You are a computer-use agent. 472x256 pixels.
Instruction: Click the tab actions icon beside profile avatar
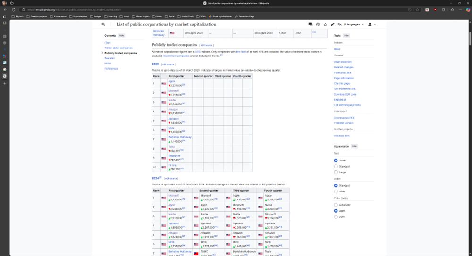coord(12,3)
